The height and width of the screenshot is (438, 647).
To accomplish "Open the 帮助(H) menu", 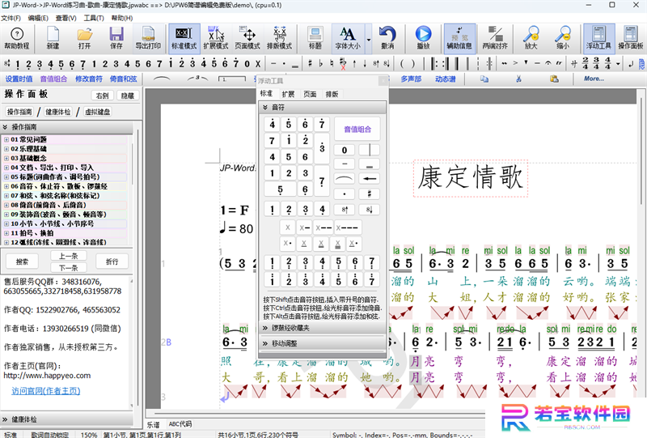I will tap(122, 18).
